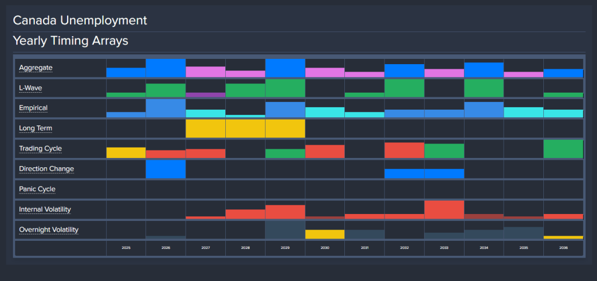
Task: Click the L-Wave purple bar for 2027
Action: click(x=205, y=94)
